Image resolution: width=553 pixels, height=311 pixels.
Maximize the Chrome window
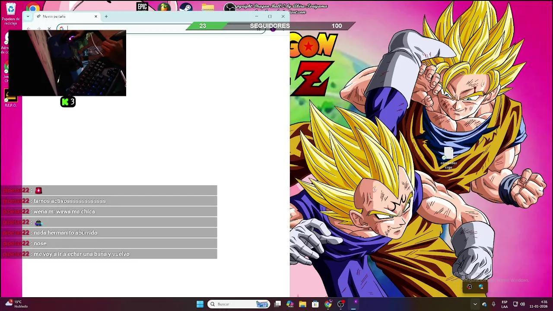coord(270,16)
